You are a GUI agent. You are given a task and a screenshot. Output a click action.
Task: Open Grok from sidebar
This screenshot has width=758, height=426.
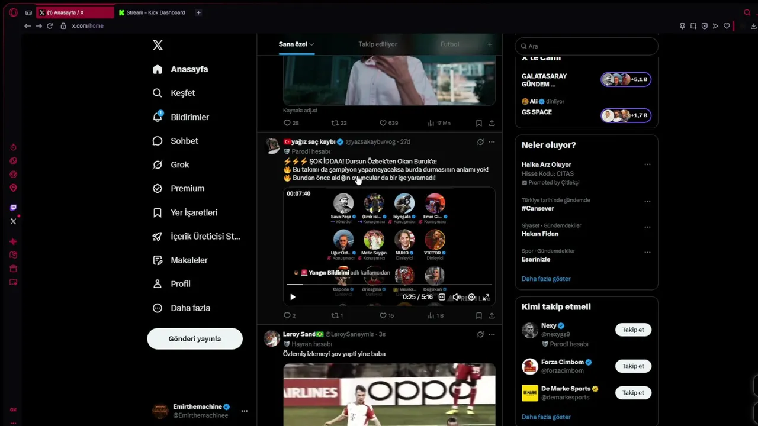(x=171, y=164)
